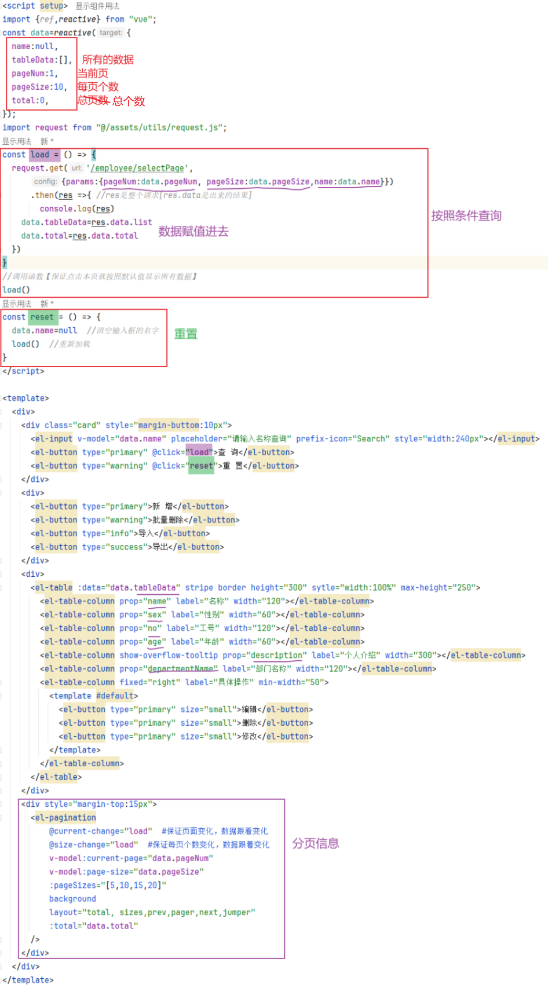Click @current-change="load" attribute
The image size is (548, 995).
101,831
